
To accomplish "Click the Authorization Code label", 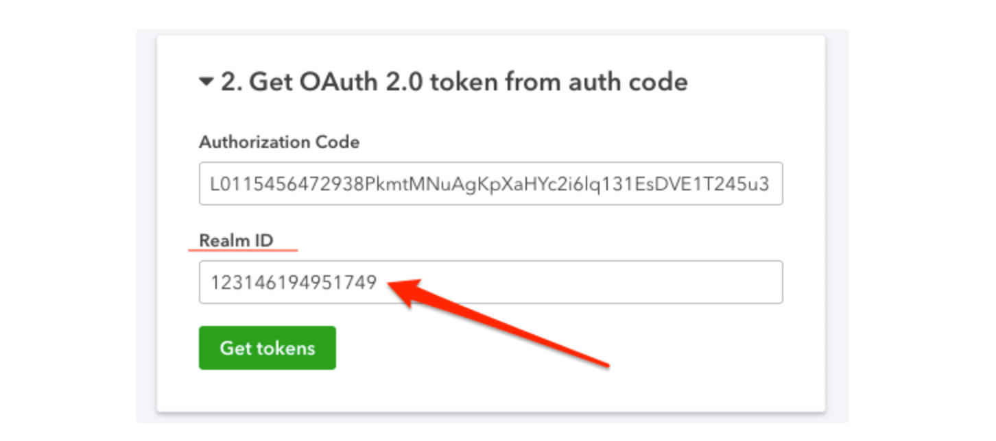I will (x=279, y=142).
